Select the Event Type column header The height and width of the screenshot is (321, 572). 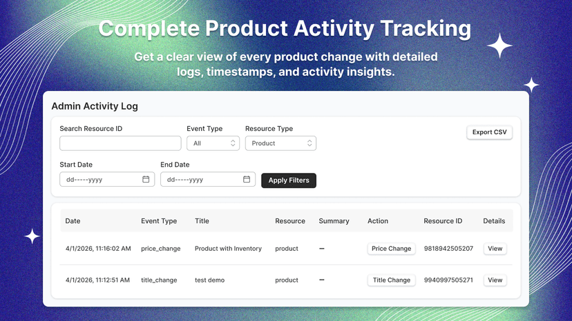159,221
